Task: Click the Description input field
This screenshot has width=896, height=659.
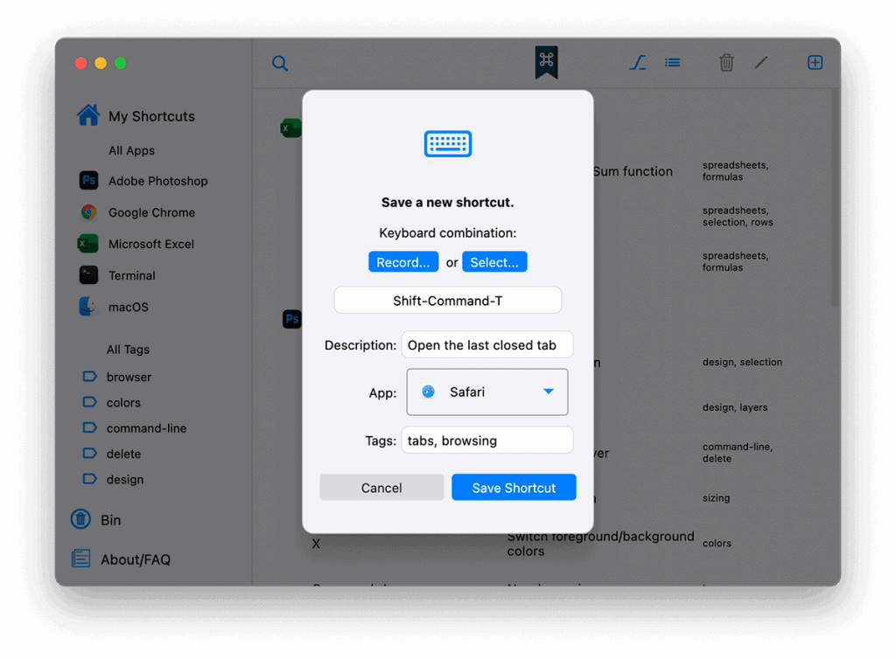Action: point(487,345)
